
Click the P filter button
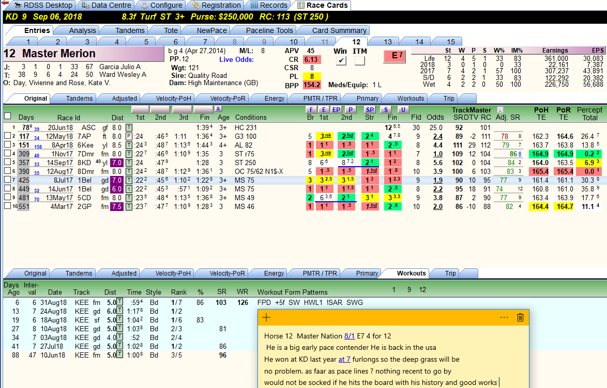[351, 110]
